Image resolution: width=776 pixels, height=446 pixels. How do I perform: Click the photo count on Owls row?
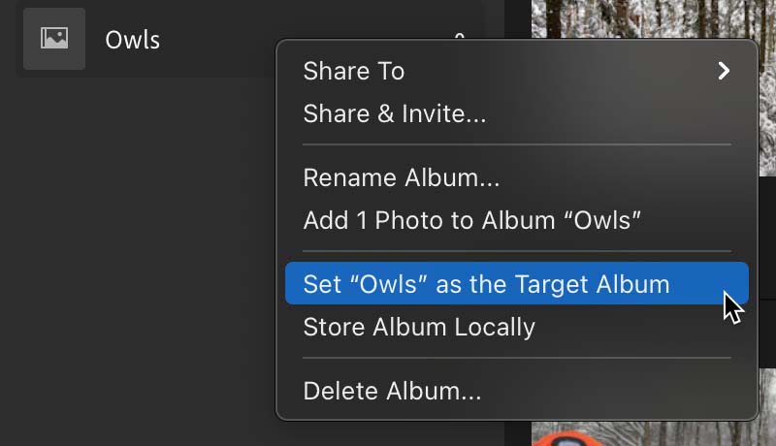(459, 36)
